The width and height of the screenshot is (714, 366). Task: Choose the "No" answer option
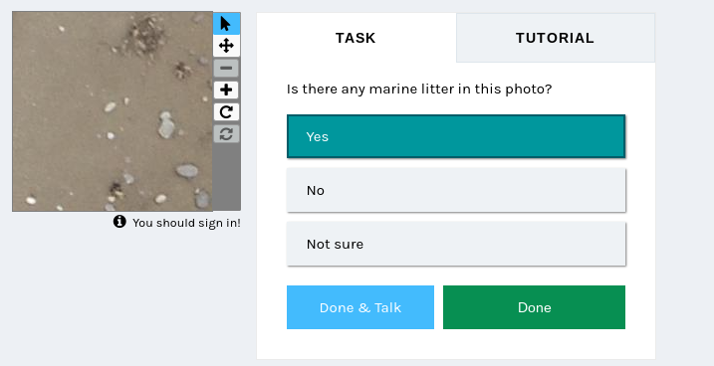[456, 190]
